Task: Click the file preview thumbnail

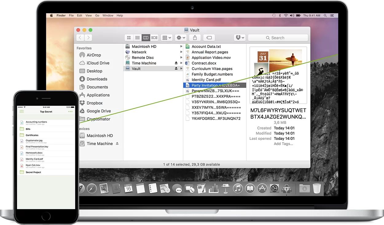Action: point(278,75)
